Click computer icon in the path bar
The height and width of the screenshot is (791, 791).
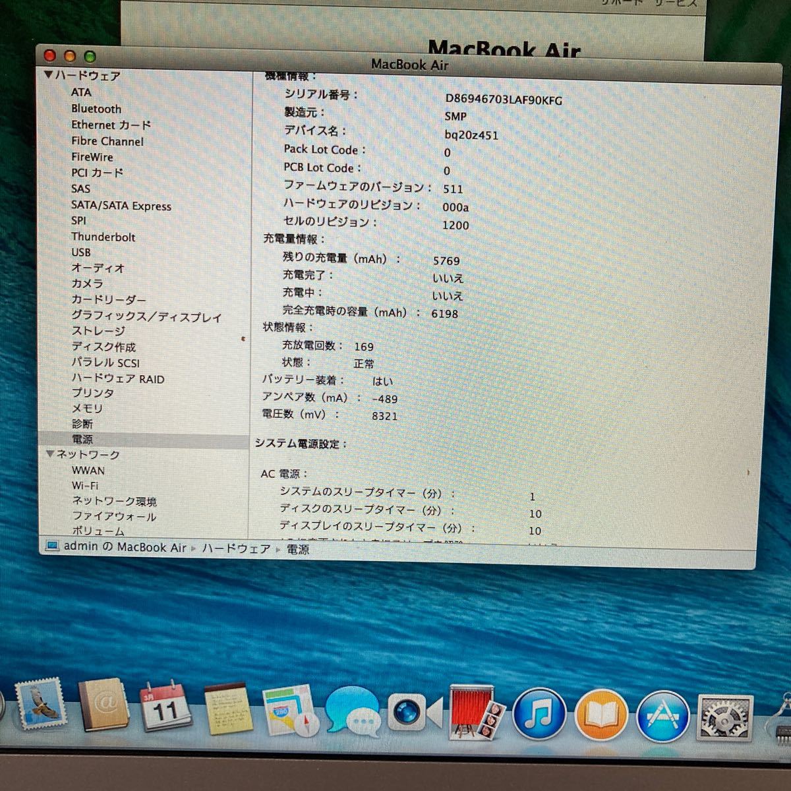click(x=51, y=546)
